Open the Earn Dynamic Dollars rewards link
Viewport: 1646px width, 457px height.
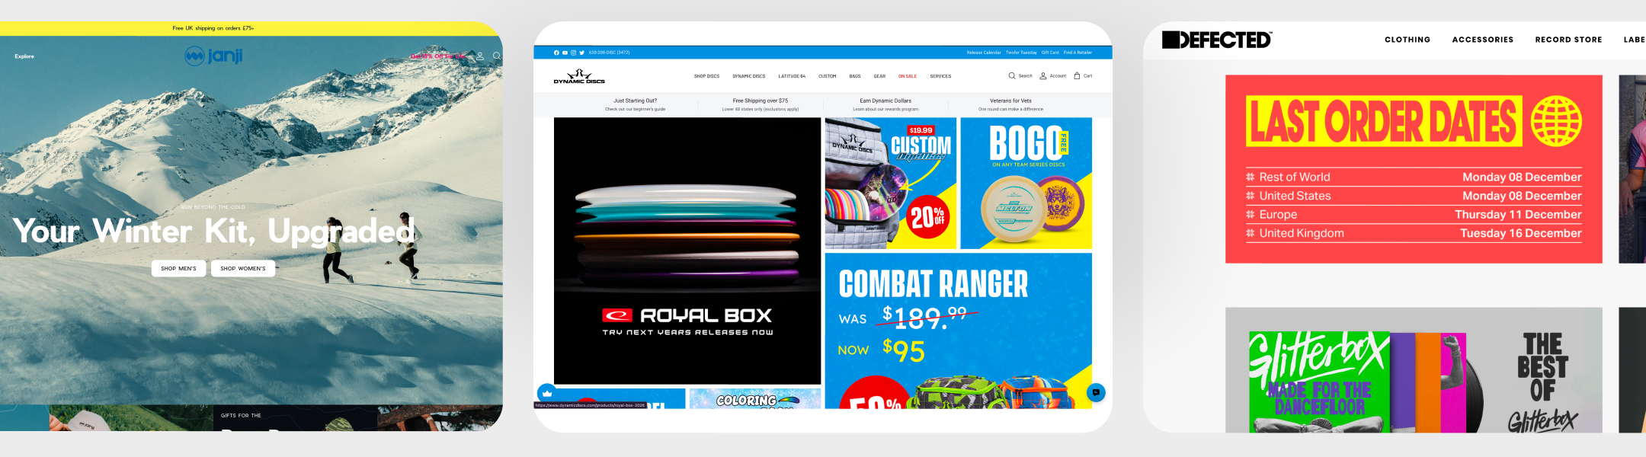point(885,104)
